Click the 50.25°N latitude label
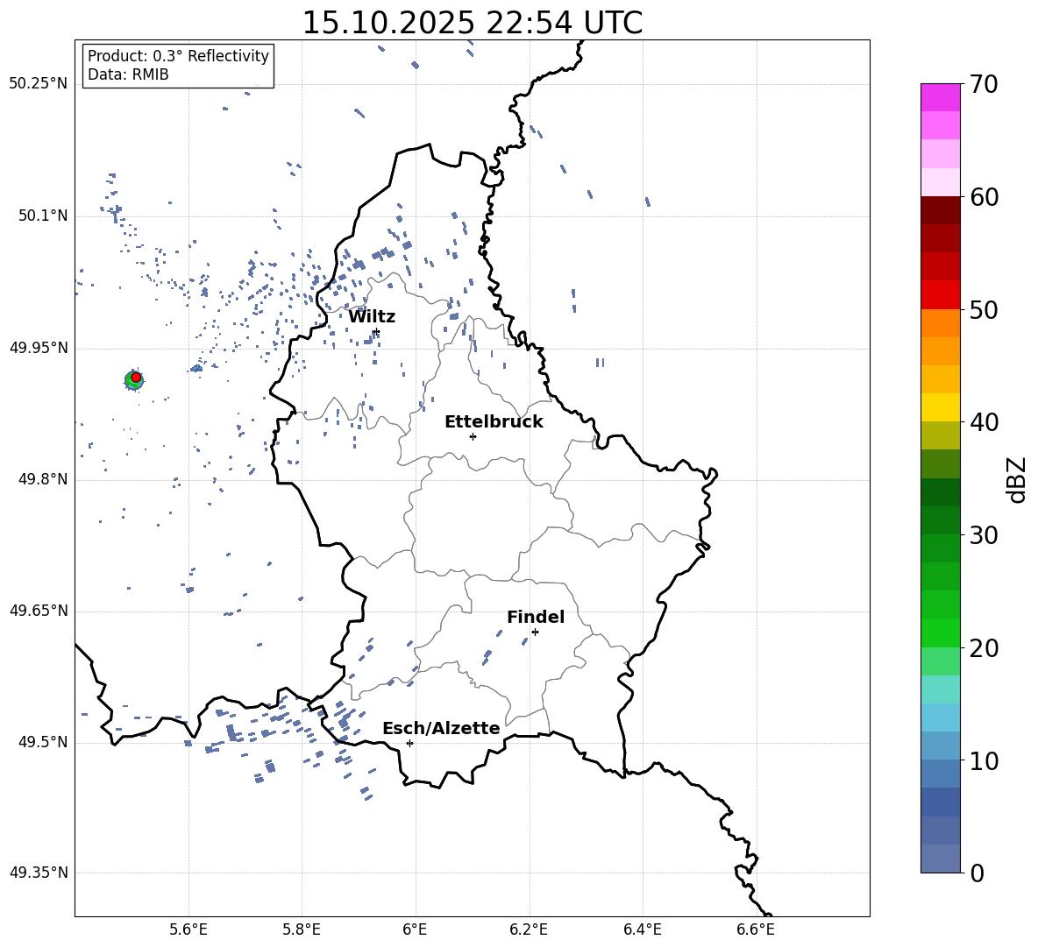The height and width of the screenshot is (947, 1038). click(39, 84)
